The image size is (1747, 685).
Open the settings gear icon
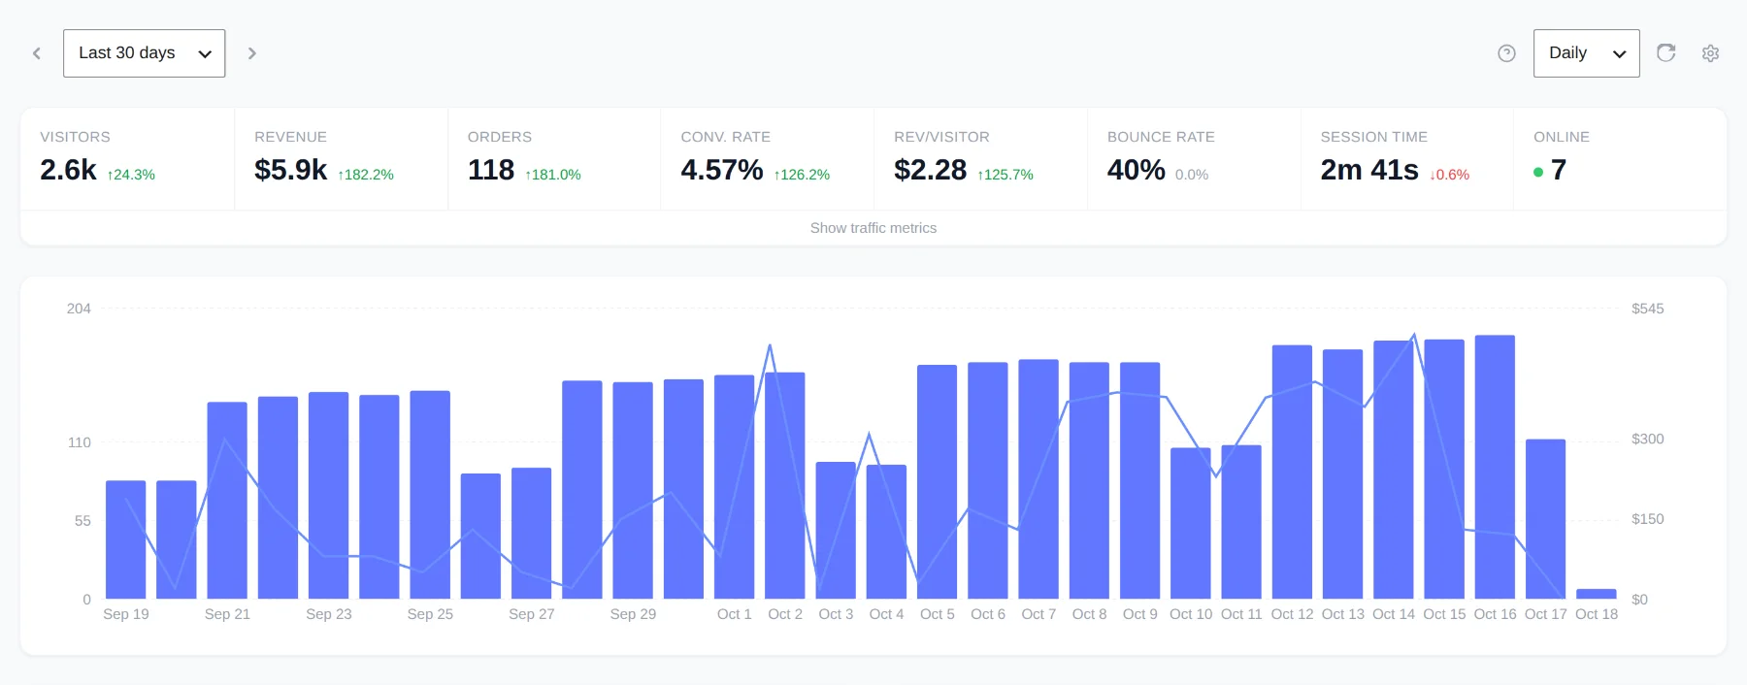(x=1710, y=53)
